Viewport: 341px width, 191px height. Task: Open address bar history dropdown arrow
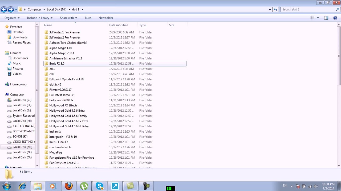coord(270,10)
